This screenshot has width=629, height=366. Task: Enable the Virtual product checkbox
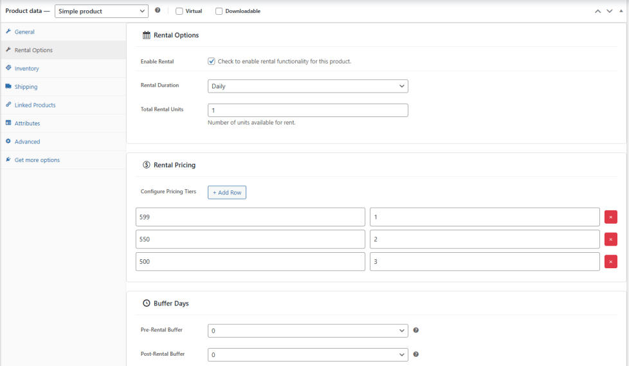pos(179,11)
